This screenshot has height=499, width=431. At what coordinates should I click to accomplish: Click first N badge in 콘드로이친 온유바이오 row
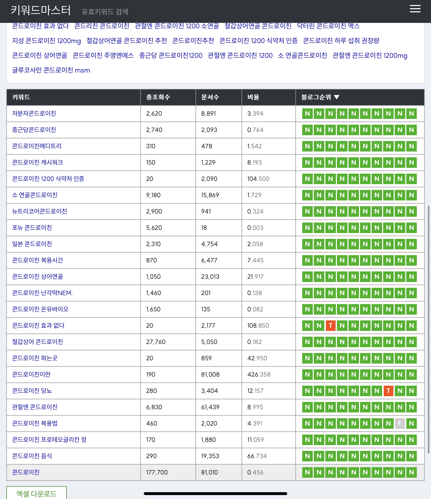point(307,309)
